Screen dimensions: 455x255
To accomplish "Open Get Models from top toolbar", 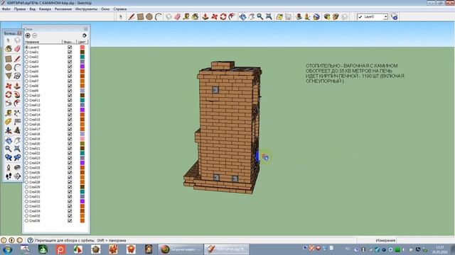I will [327, 17].
